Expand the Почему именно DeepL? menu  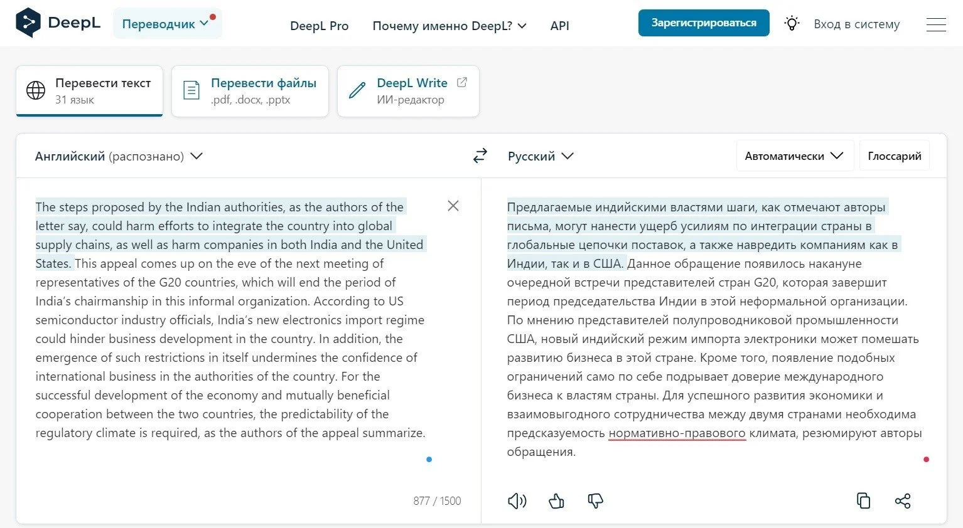tap(449, 26)
